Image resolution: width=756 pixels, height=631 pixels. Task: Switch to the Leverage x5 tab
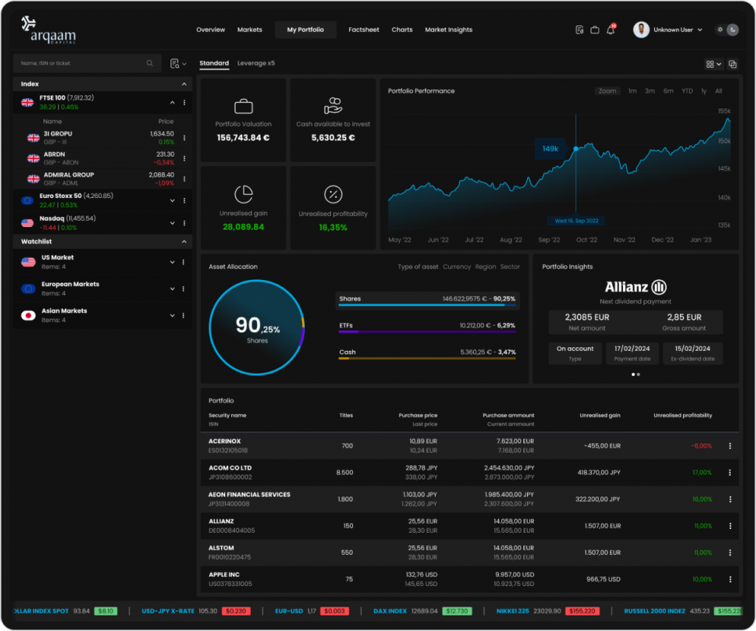256,64
